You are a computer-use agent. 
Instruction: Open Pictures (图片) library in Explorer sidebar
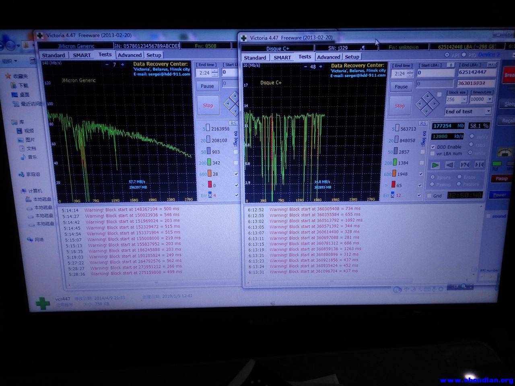point(26,140)
